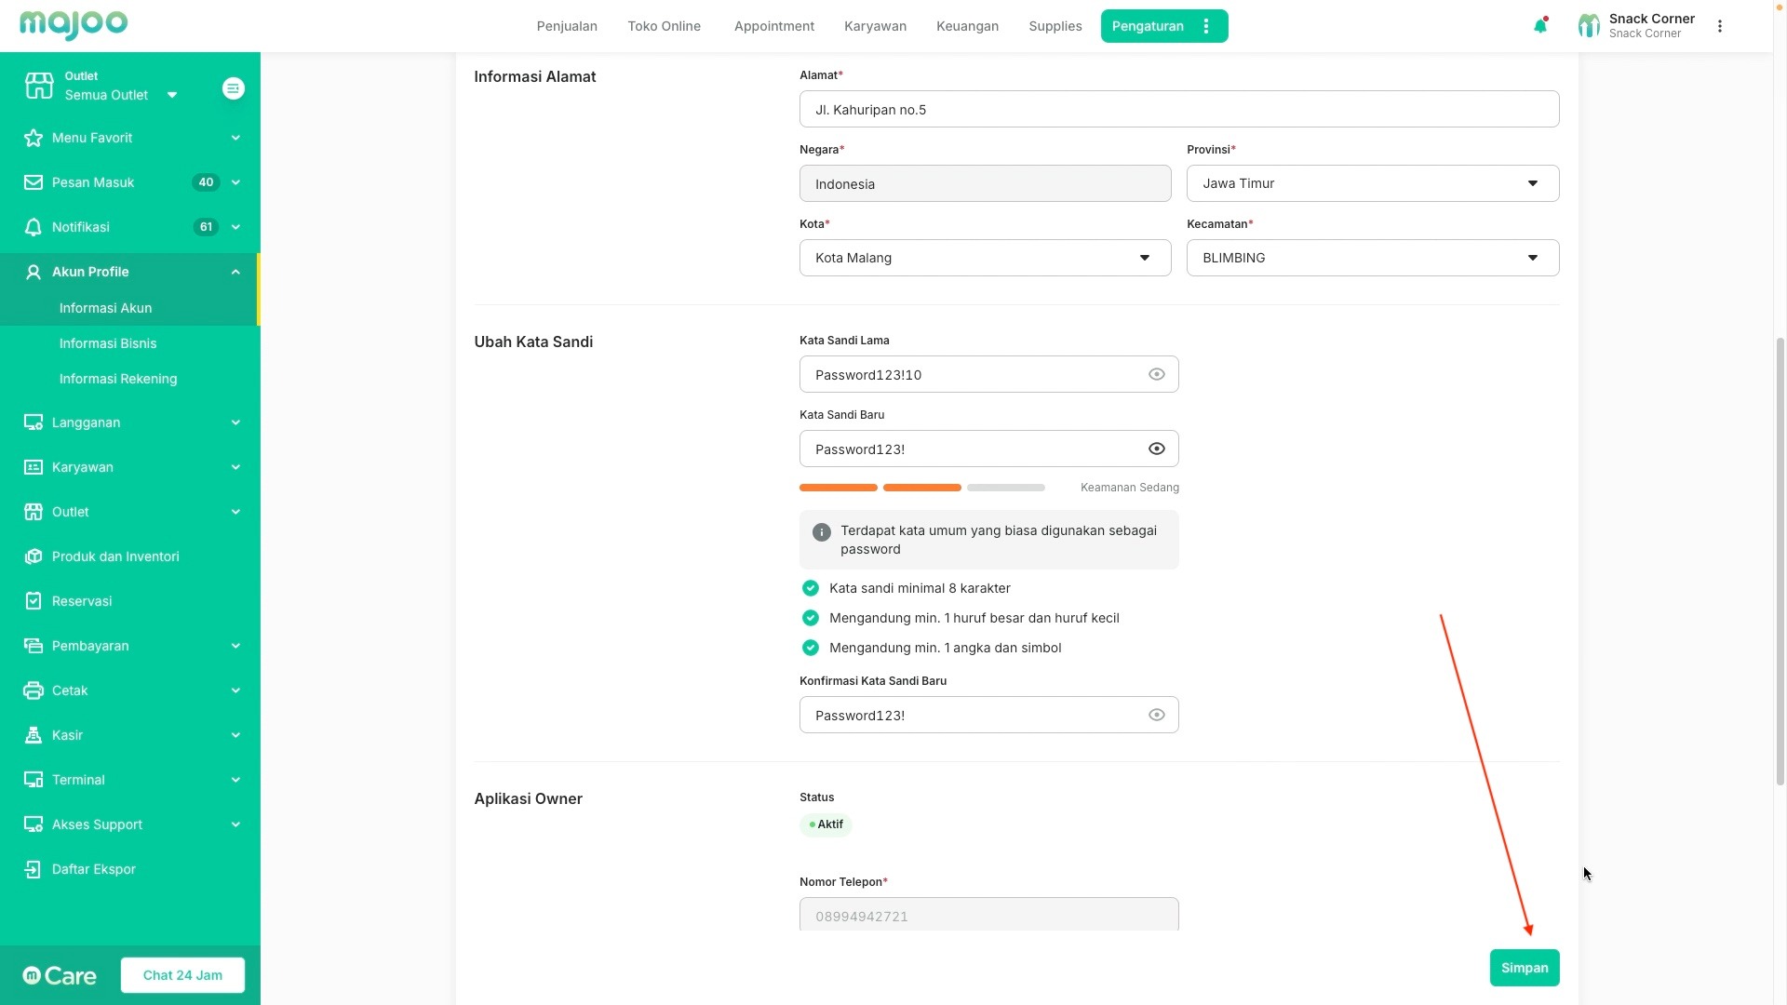Open account three-dot menu near Snack Corner

point(1720,26)
